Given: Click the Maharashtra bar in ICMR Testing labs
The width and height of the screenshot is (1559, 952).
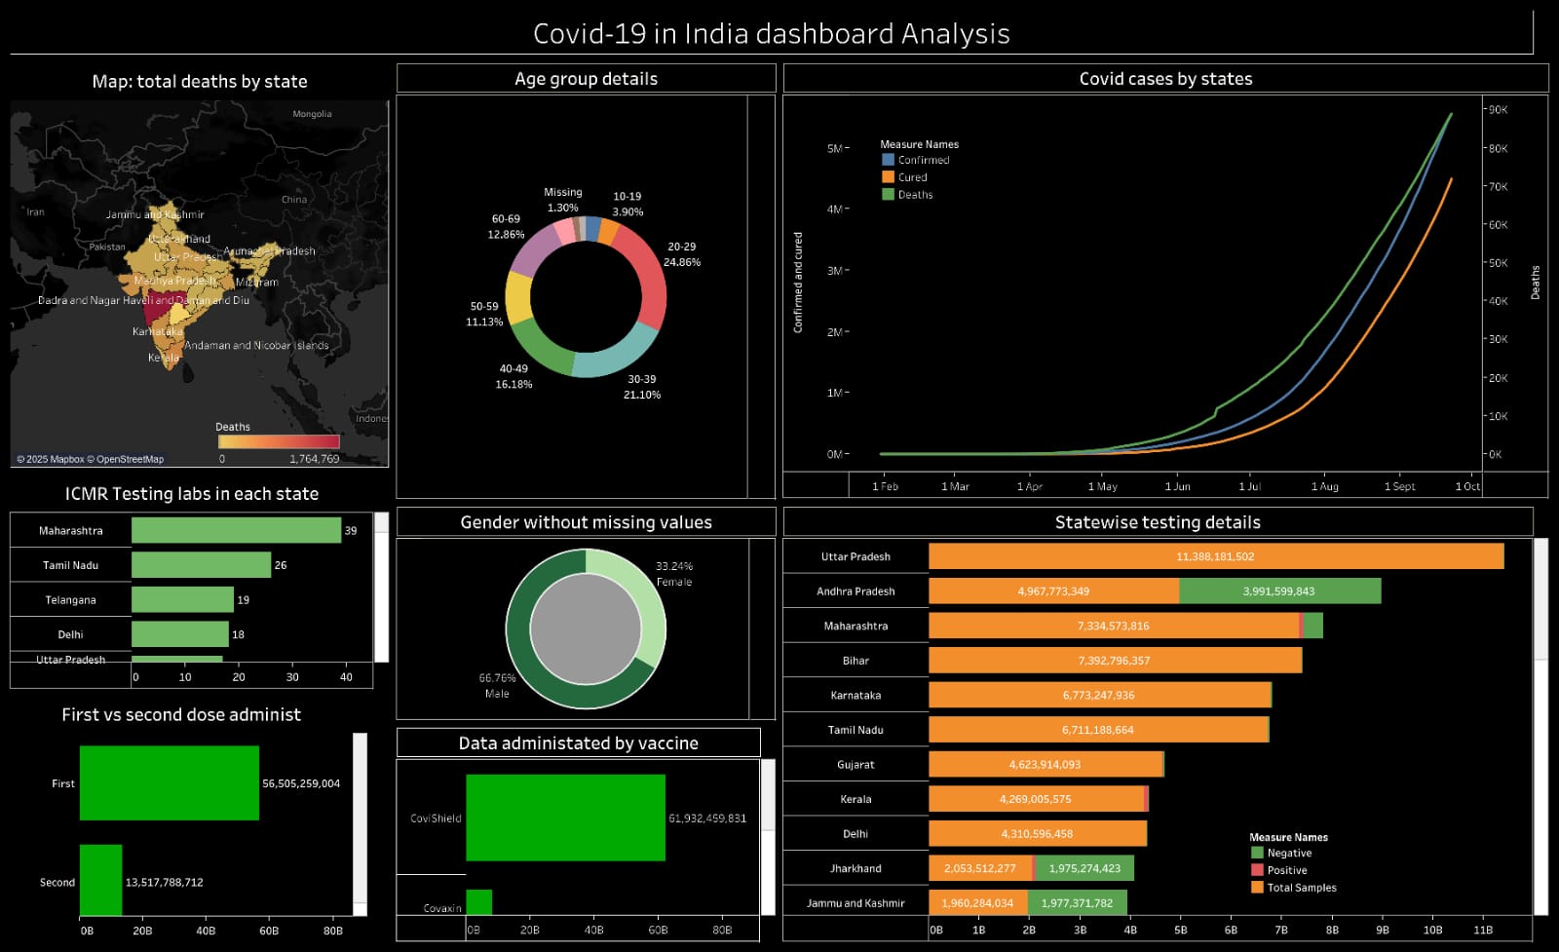Looking at the screenshot, I should pos(237,530).
